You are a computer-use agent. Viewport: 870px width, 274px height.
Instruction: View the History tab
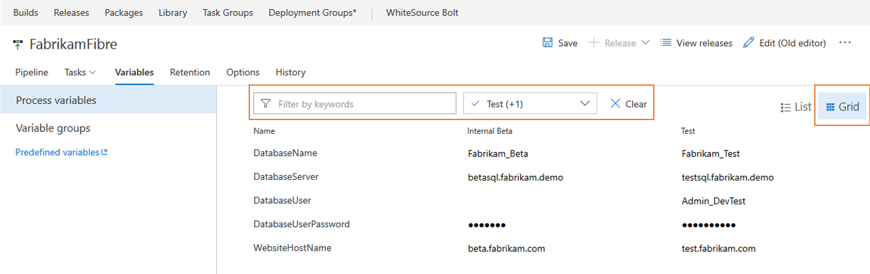point(290,72)
